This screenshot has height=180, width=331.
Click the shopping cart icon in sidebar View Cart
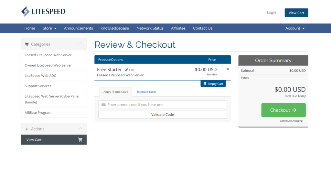coord(80,140)
